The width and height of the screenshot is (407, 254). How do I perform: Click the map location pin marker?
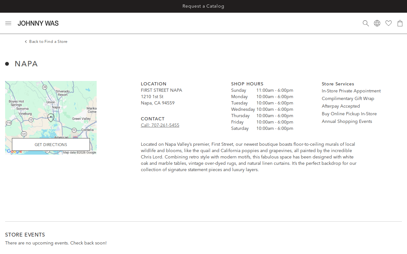[x=51, y=117]
